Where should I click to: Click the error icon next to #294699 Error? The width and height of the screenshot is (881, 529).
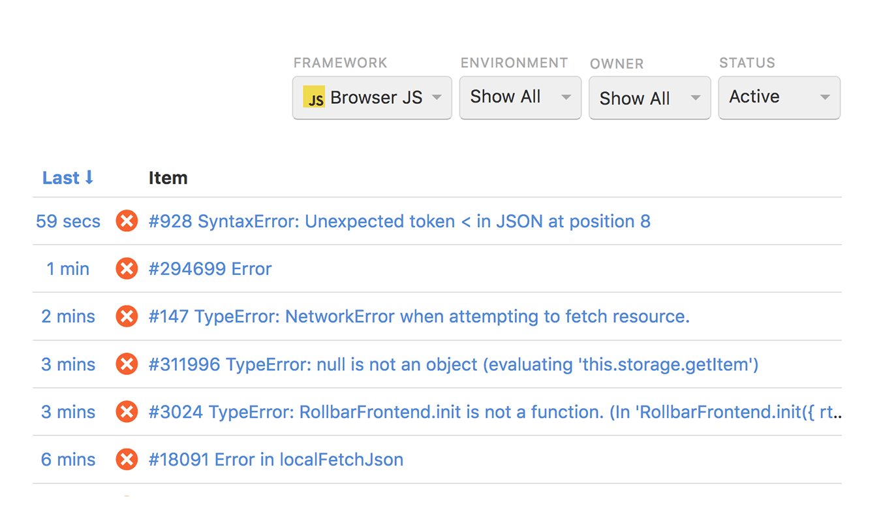(x=127, y=268)
